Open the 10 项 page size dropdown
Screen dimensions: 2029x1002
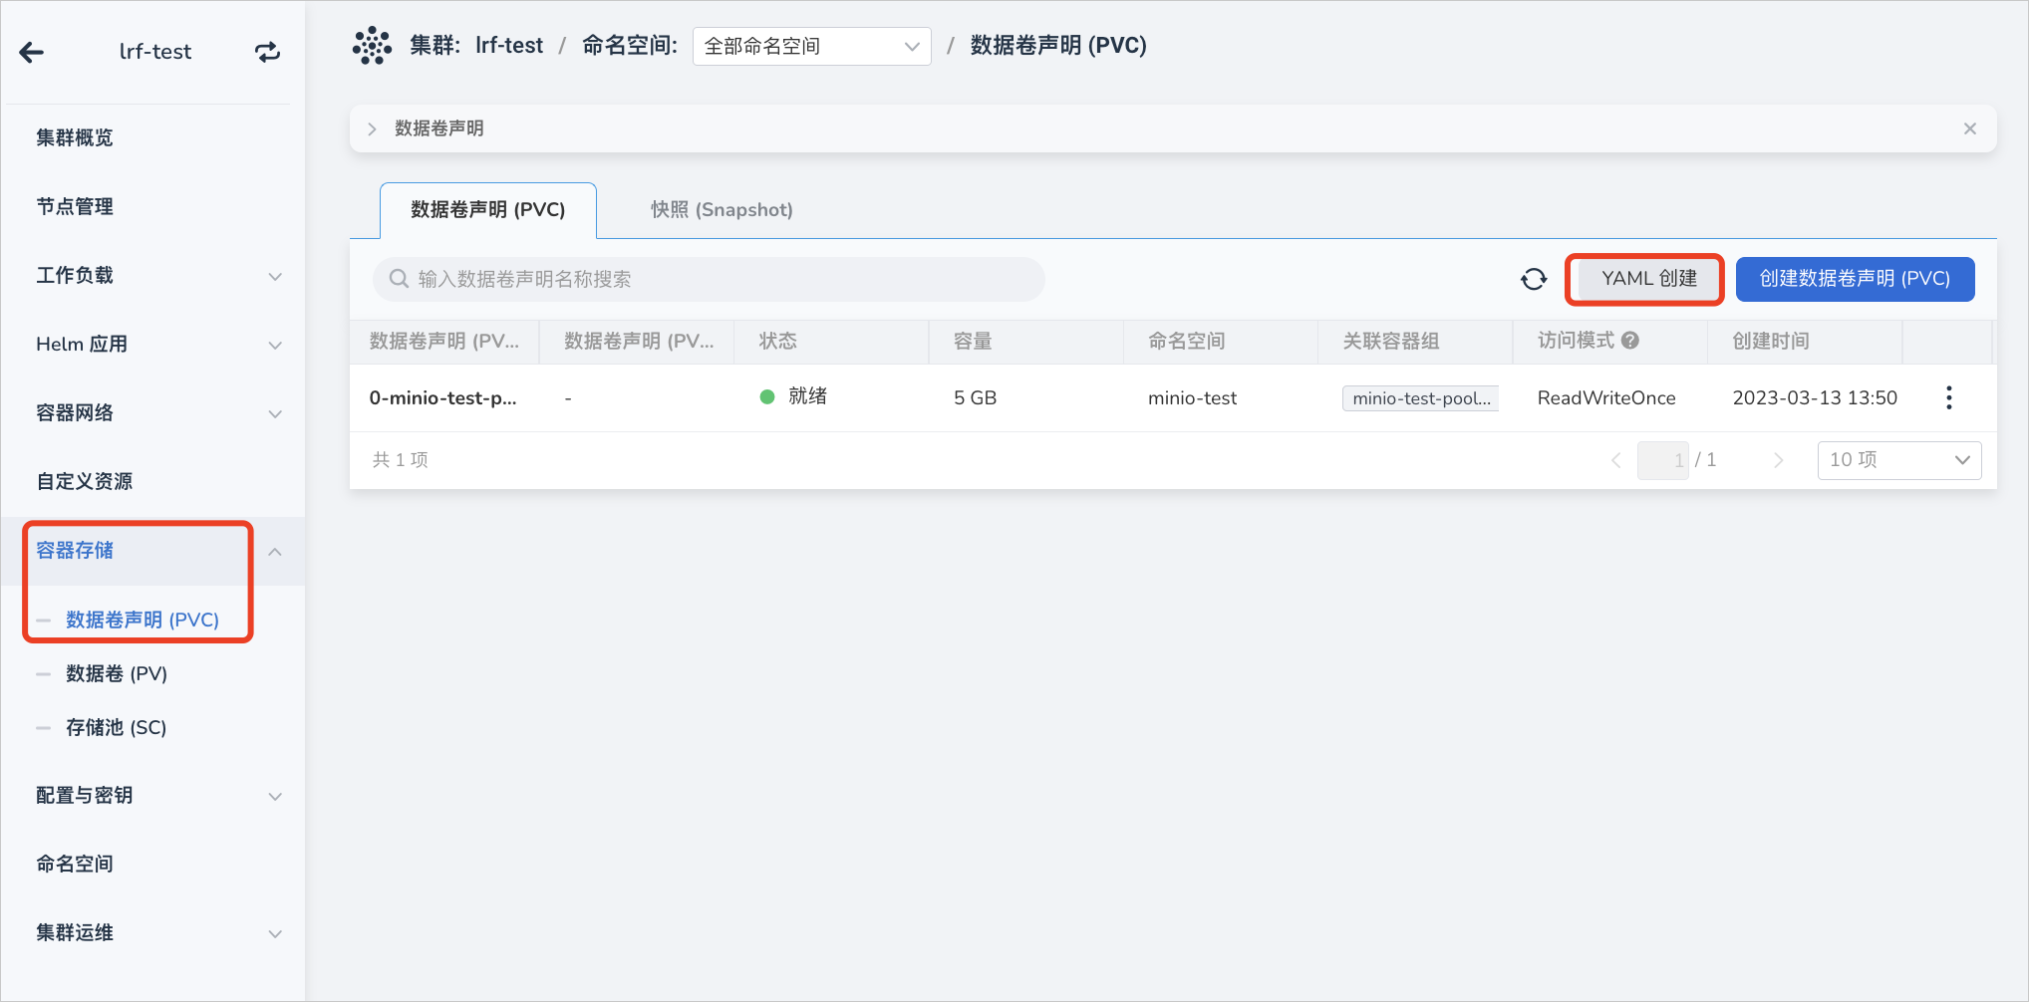click(1898, 460)
